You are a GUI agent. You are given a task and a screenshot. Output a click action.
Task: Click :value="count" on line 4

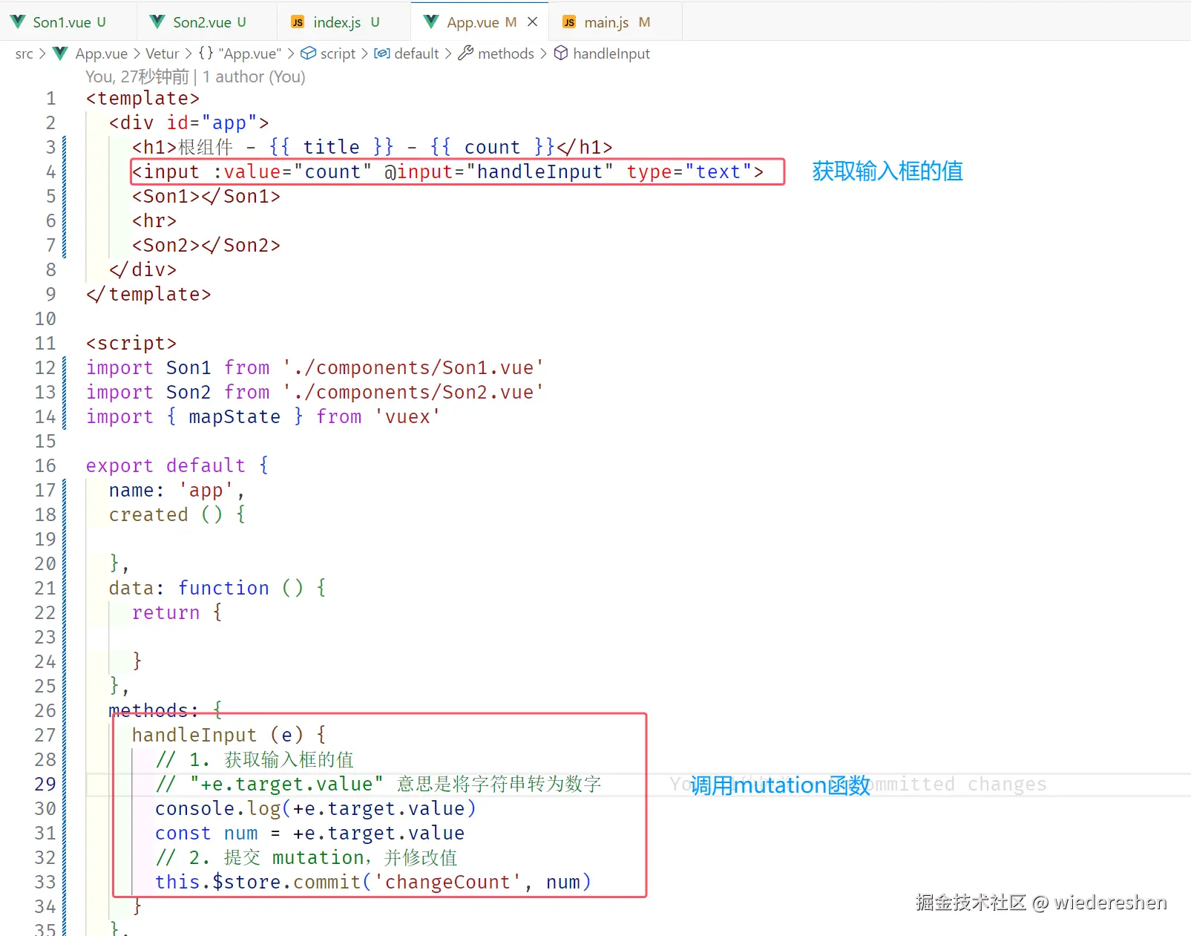[292, 172]
